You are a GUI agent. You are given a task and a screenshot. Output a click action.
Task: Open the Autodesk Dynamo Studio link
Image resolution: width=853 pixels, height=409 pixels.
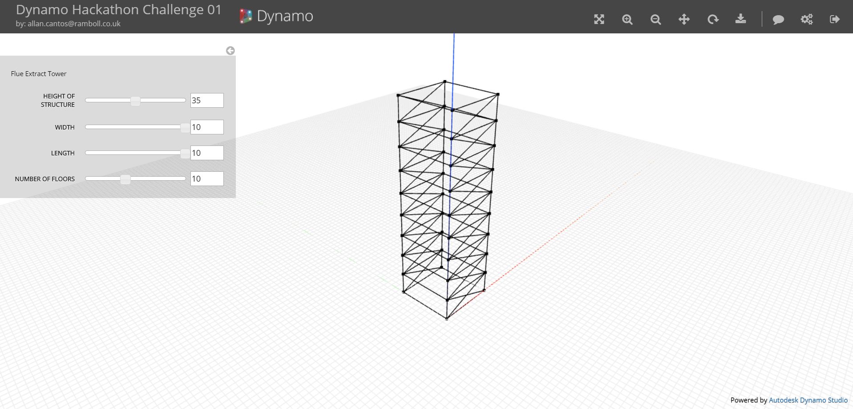point(808,400)
